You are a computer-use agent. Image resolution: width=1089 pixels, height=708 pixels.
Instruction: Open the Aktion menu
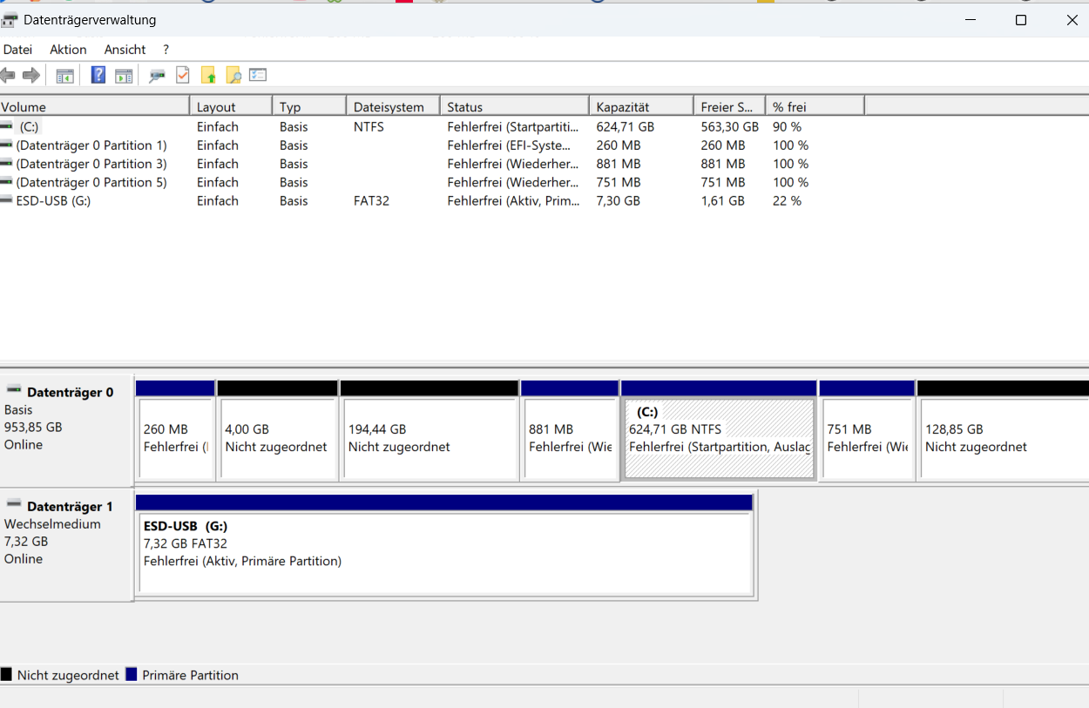click(x=68, y=50)
